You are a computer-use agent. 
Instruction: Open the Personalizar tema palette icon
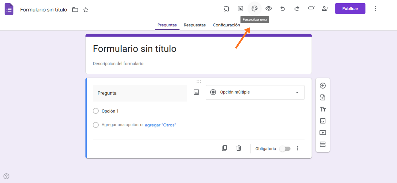(254, 8)
